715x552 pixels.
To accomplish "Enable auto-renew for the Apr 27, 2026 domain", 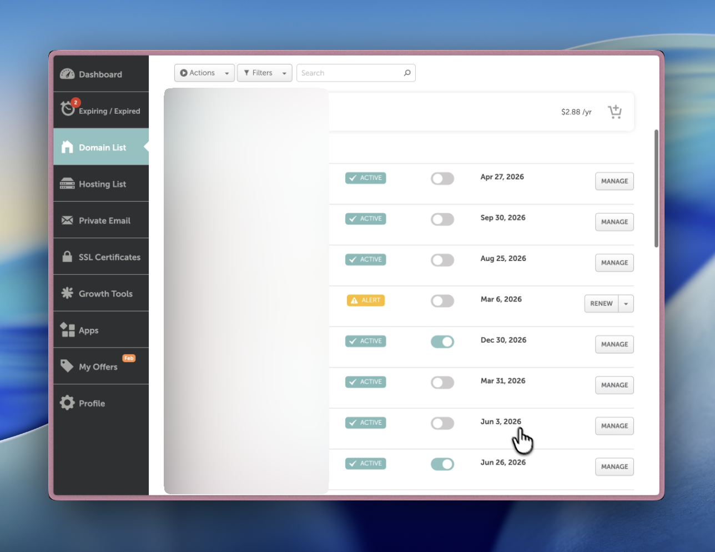I will [442, 178].
